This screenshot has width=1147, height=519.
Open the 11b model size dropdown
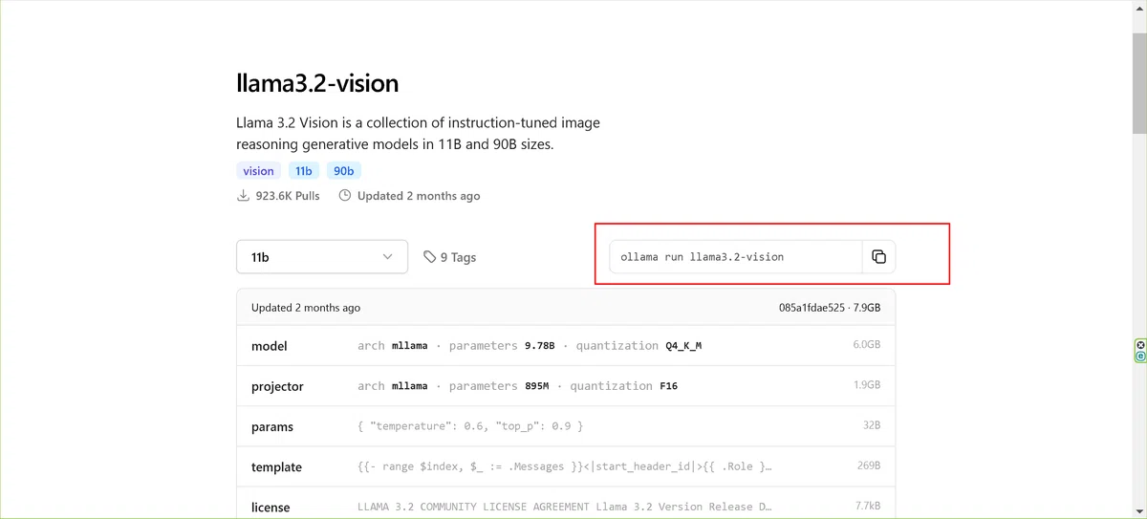pyautogui.click(x=322, y=257)
